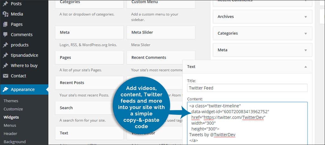This screenshot has width=325, height=145.
Task: Click the Contact envelope icon
Action: tap(5, 76)
